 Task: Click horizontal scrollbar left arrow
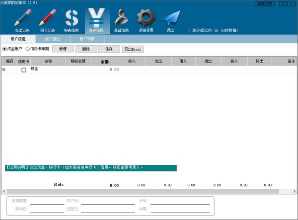click(4, 191)
